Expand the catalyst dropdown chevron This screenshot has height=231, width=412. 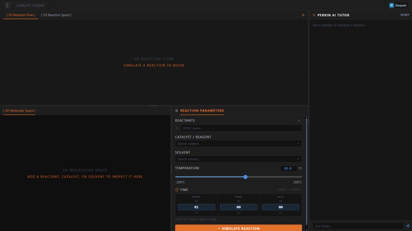(x=298, y=144)
